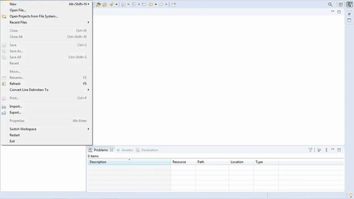Open the Back navigation history dropdown

[x=156, y=4]
